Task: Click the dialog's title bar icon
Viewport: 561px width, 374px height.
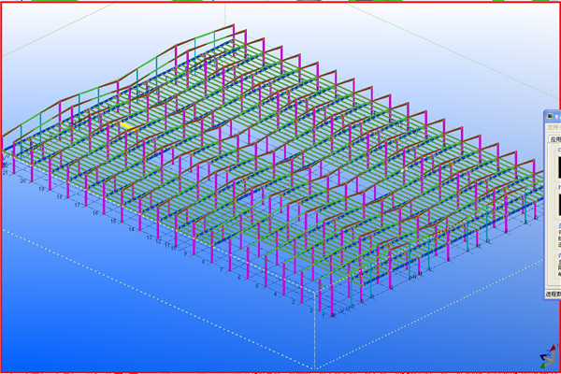Action: (551, 116)
